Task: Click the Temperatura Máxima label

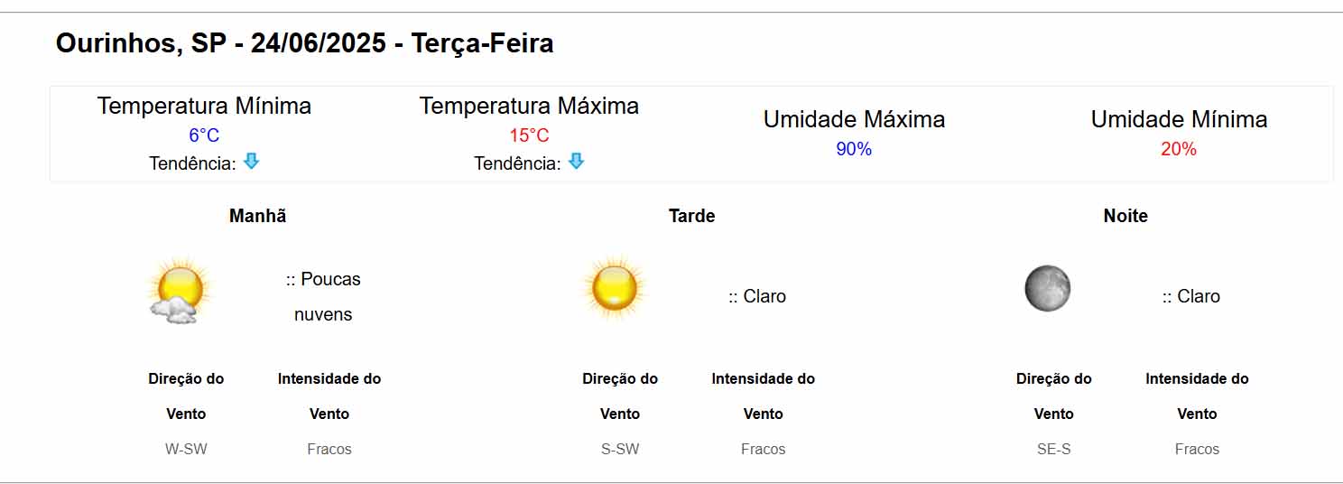Action: coord(529,106)
